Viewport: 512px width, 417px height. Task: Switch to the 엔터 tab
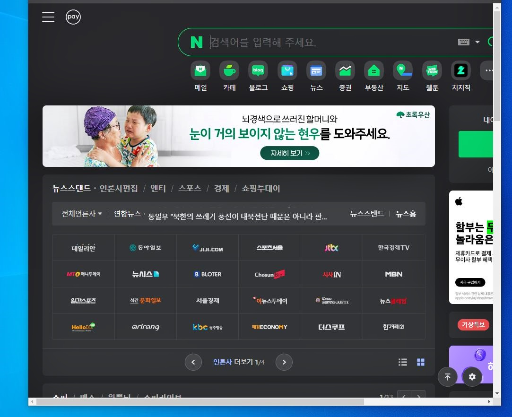point(158,189)
